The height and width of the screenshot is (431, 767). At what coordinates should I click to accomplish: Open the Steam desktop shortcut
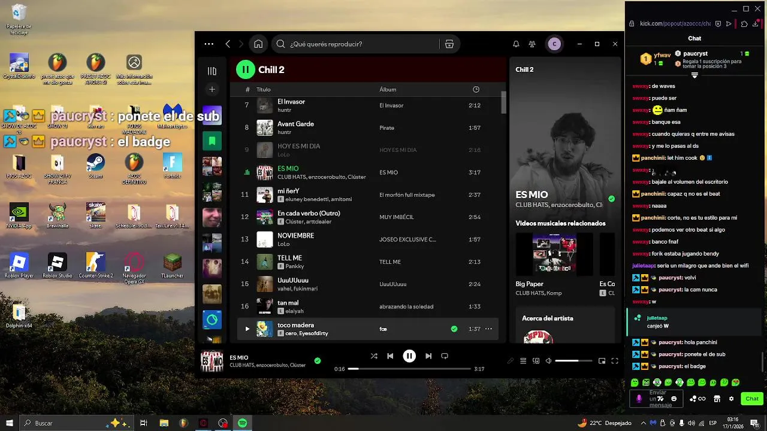pos(95,167)
